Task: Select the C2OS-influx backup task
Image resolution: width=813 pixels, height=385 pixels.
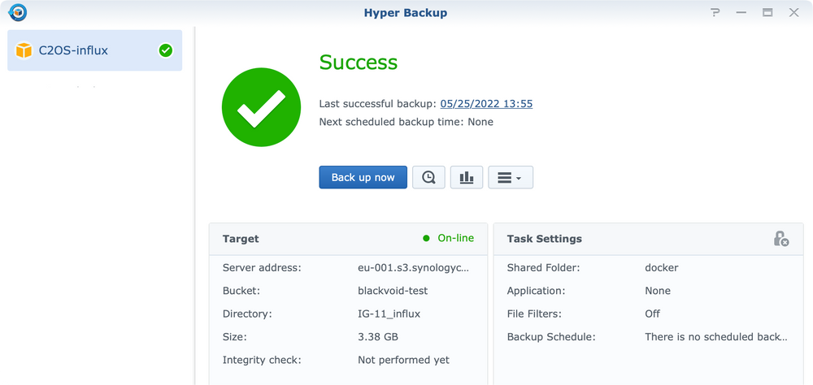Action: click(x=95, y=50)
